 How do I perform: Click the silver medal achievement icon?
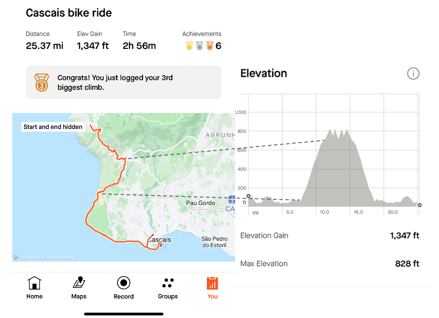199,46
